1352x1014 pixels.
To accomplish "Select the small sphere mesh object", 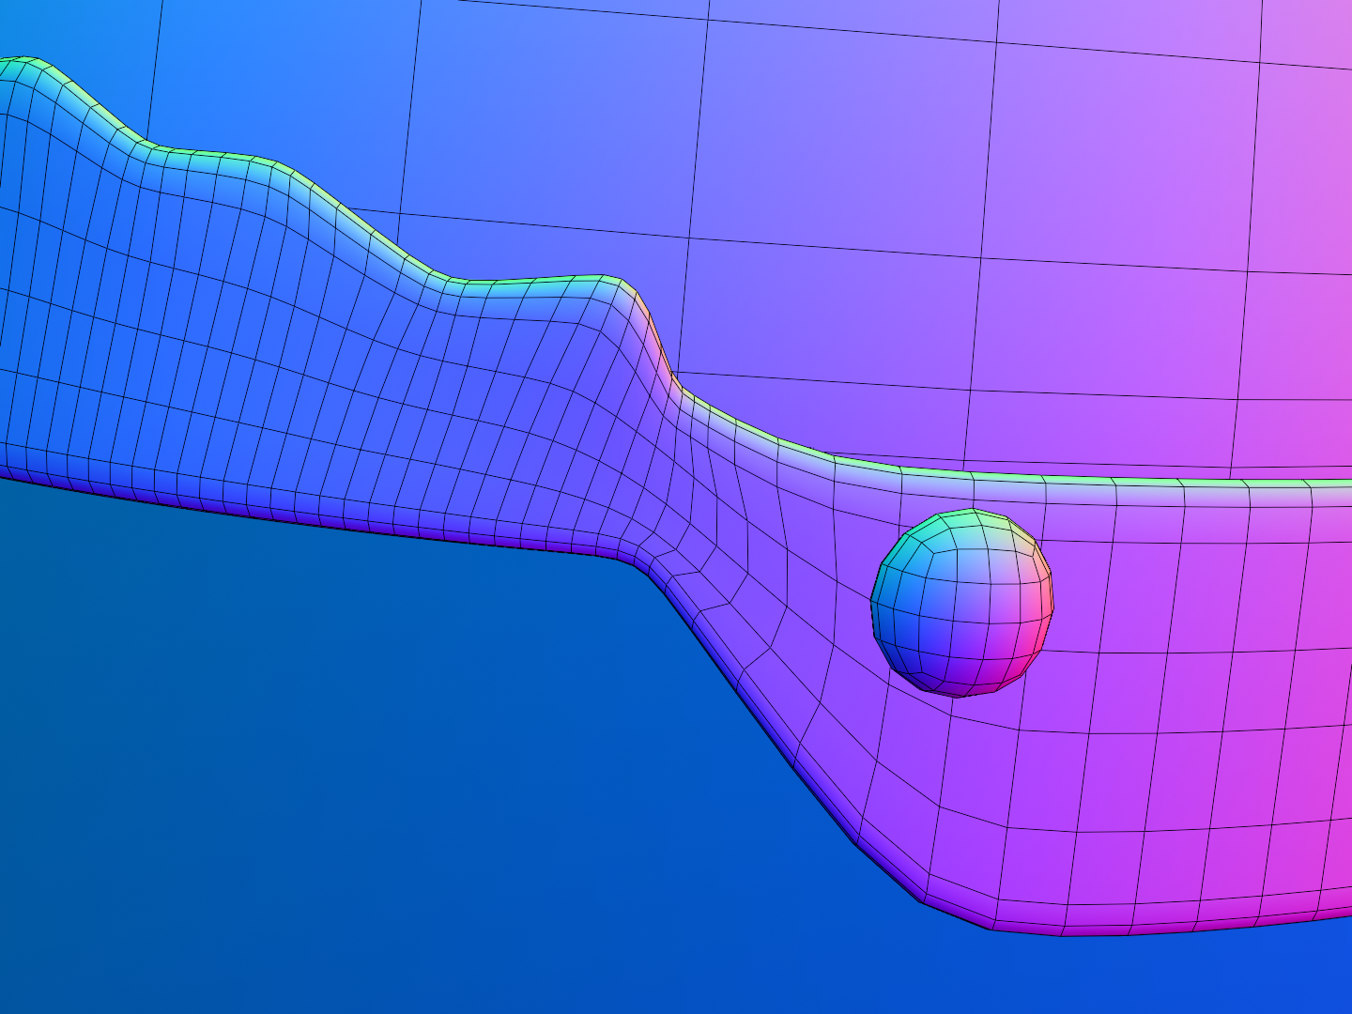I will pyautogui.click(x=962, y=604).
